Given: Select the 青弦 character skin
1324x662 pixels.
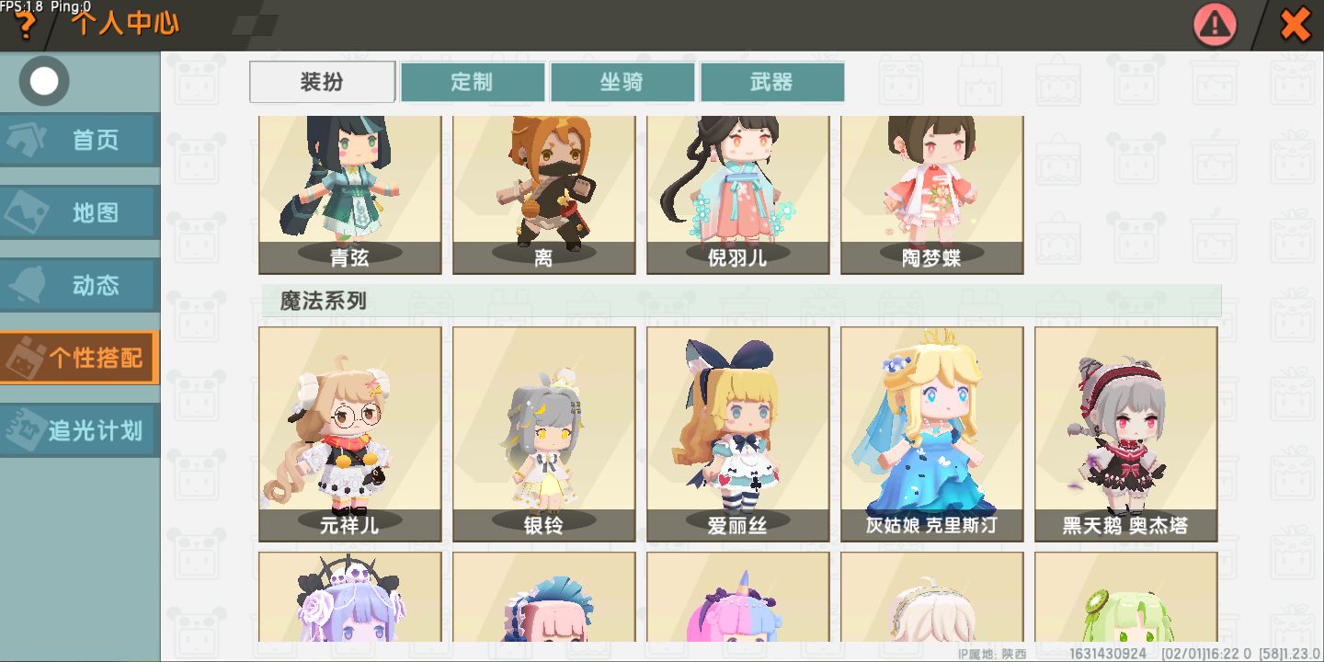Looking at the screenshot, I should click(350, 195).
